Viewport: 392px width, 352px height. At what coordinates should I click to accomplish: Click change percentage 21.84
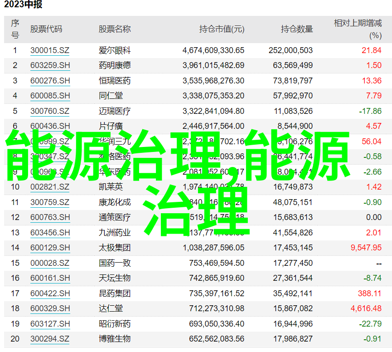pyautogui.click(x=372, y=50)
